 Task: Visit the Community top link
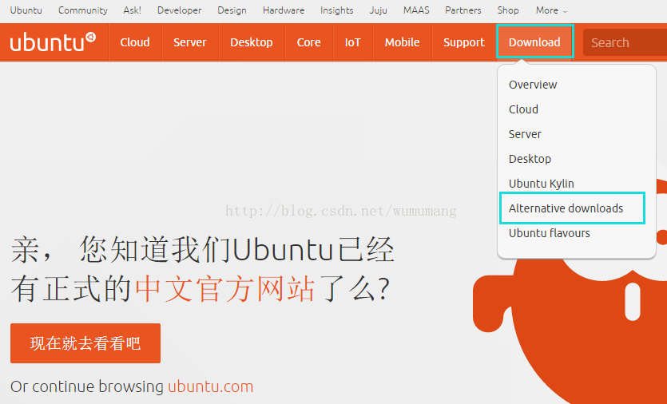[83, 10]
